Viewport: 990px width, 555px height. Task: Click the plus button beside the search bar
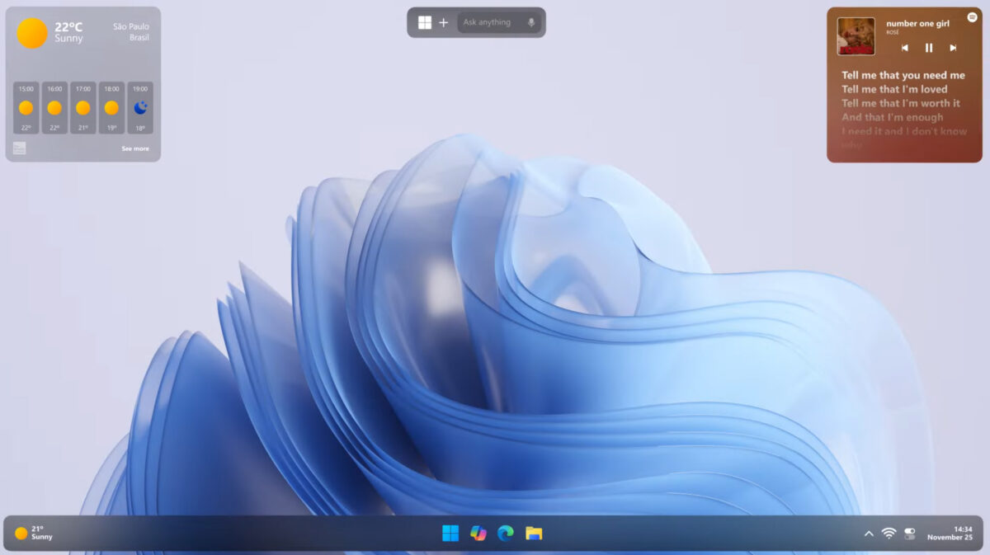click(443, 21)
